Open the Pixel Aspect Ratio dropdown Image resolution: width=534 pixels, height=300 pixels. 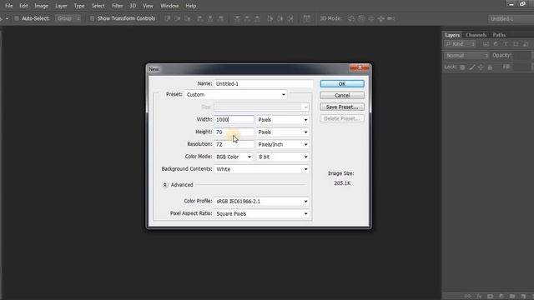click(261, 213)
